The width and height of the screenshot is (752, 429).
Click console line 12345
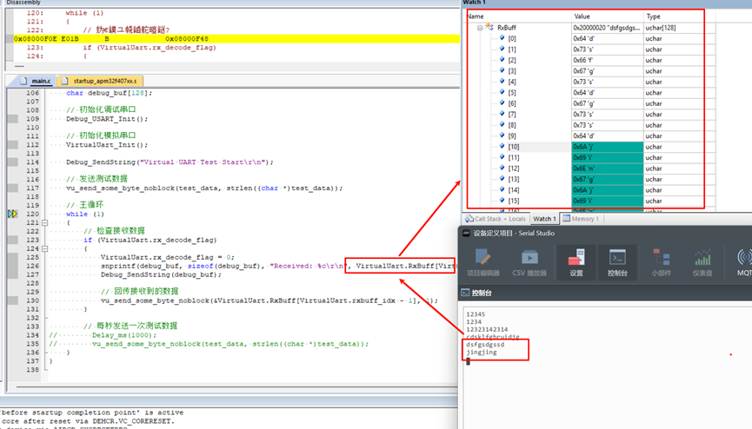pyautogui.click(x=476, y=314)
